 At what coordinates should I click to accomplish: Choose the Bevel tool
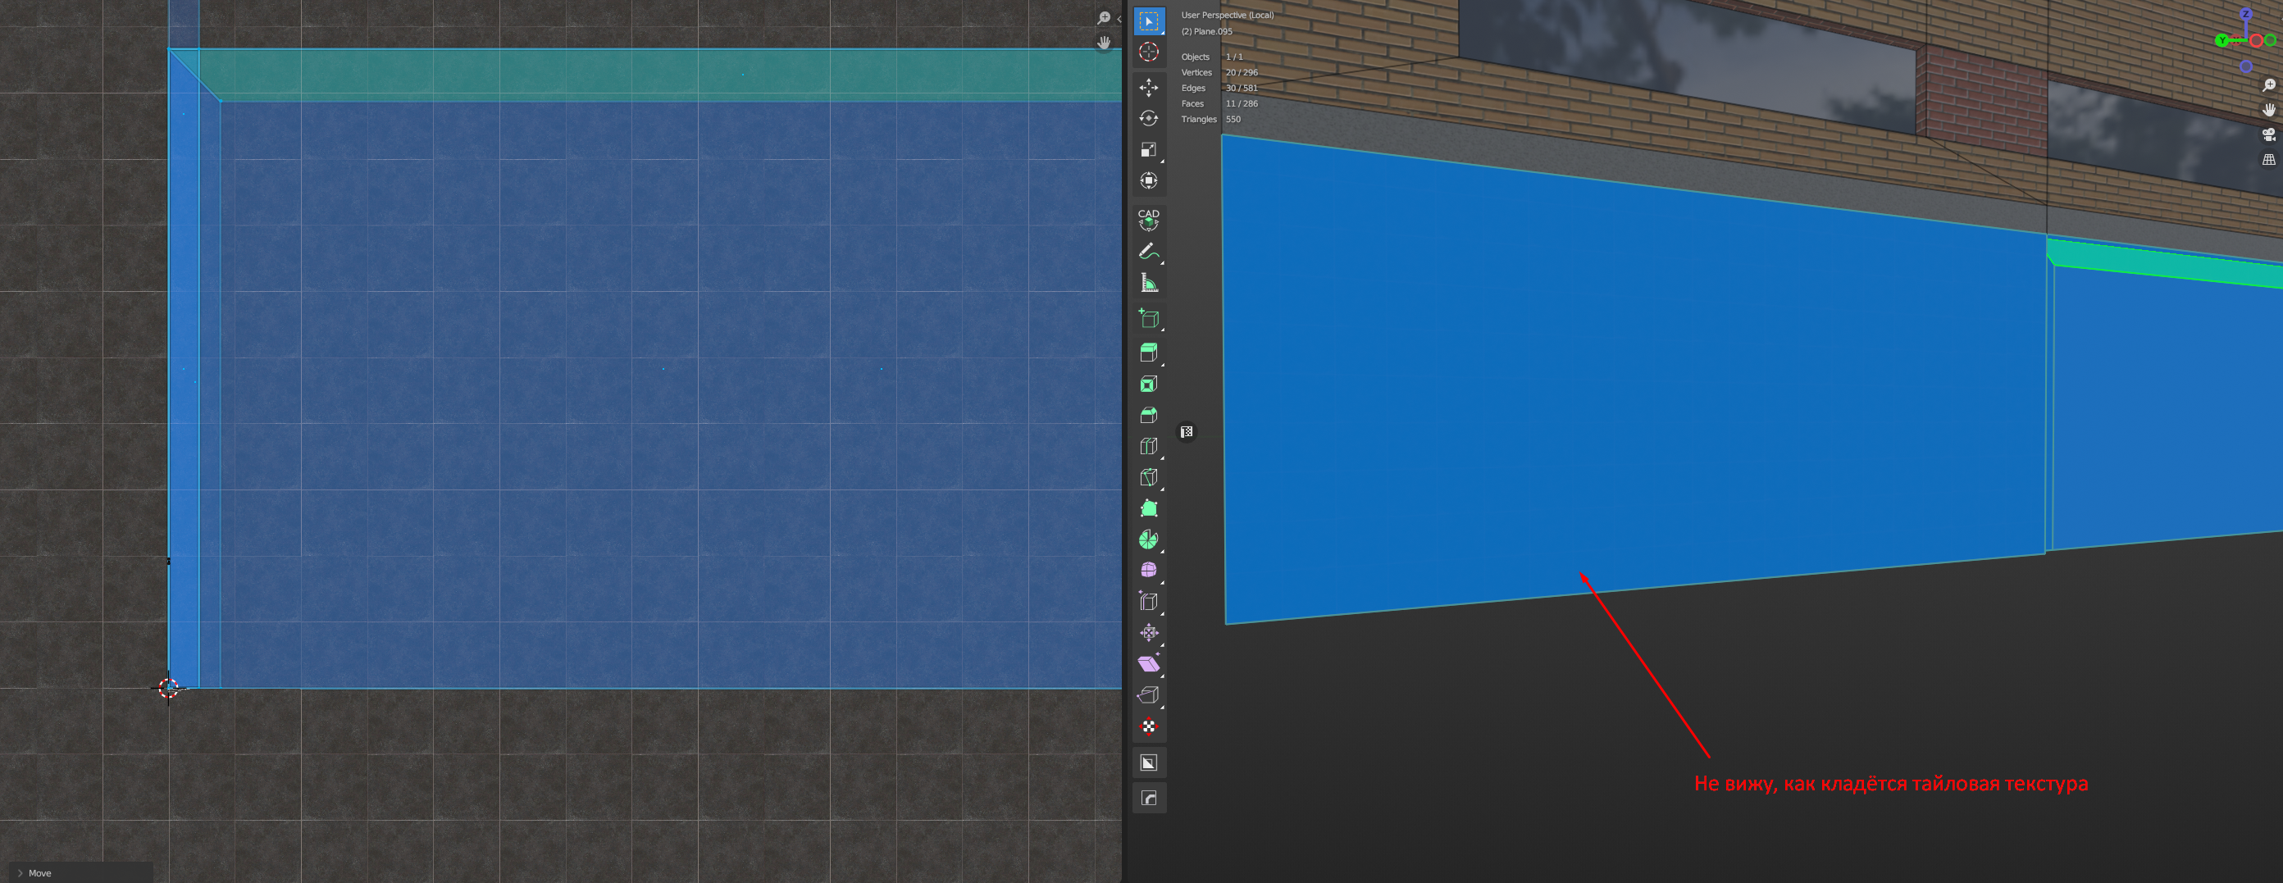point(1149,416)
